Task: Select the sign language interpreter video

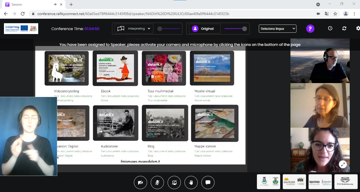Action: tap(28, 136)
